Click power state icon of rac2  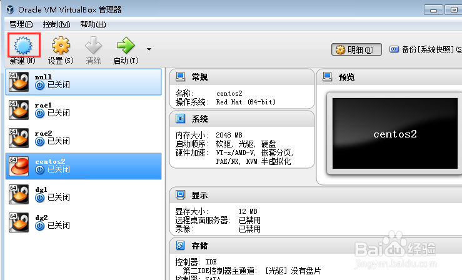(x=39, y=142)
